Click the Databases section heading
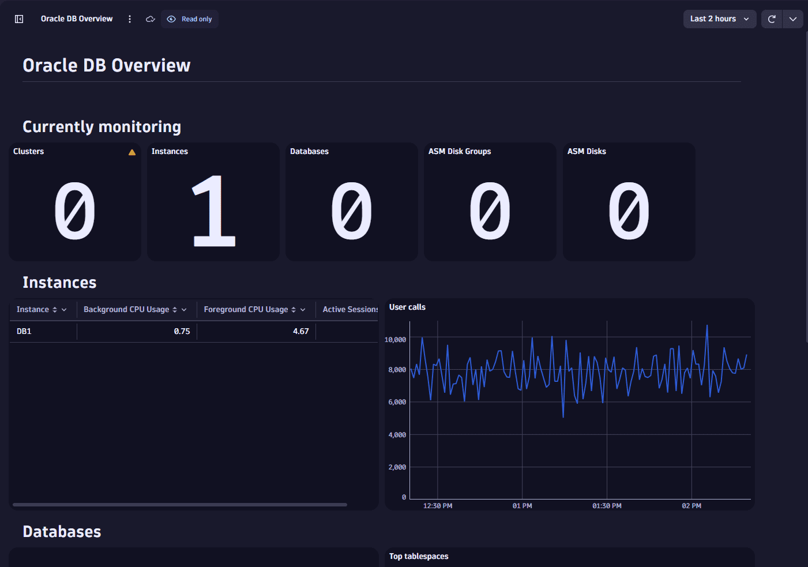The image size is (808, 567). tap(62, 532)
